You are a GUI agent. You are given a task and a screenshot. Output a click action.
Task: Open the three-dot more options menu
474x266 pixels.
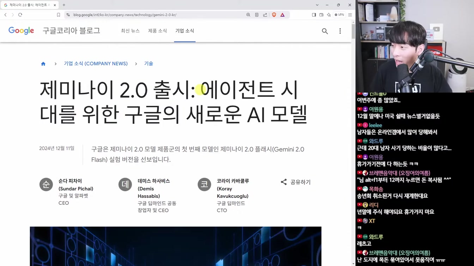coord(340,31)
